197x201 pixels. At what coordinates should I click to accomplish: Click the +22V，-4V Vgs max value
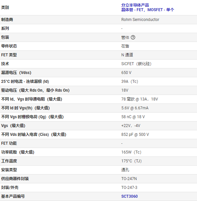[x=131, y=126]
